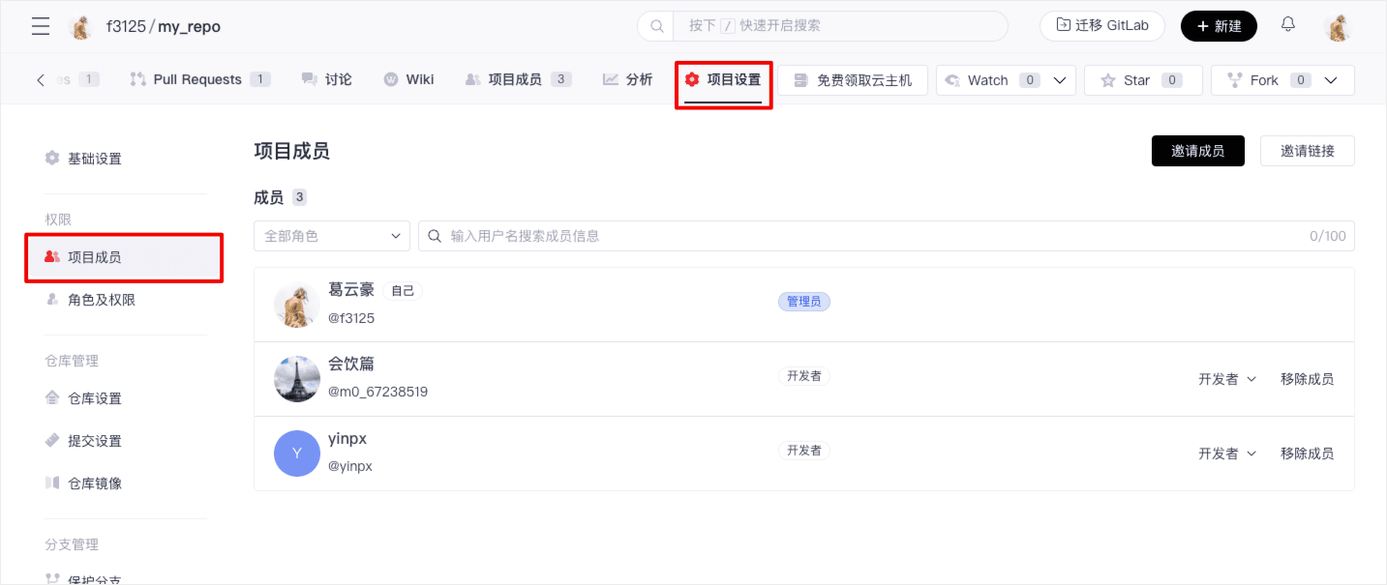Expand the Watch dropdown arrow

[1059, 80]
